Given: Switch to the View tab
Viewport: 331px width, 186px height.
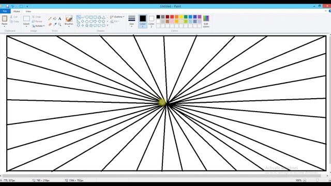Looking at the screenshot, I should [28, 11].
